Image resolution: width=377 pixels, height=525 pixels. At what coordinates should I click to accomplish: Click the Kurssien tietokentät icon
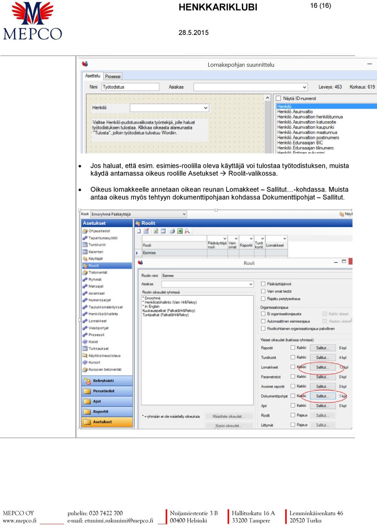click(x=85, y=369)
